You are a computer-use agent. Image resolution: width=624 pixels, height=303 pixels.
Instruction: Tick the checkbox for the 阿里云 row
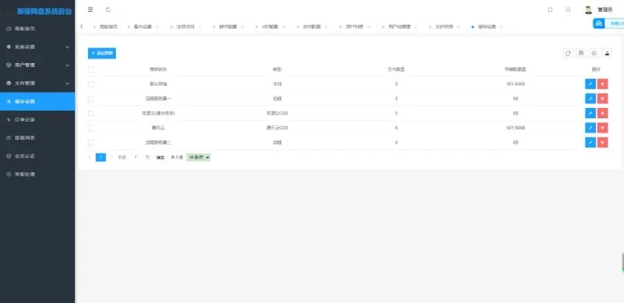pos(91,113)
